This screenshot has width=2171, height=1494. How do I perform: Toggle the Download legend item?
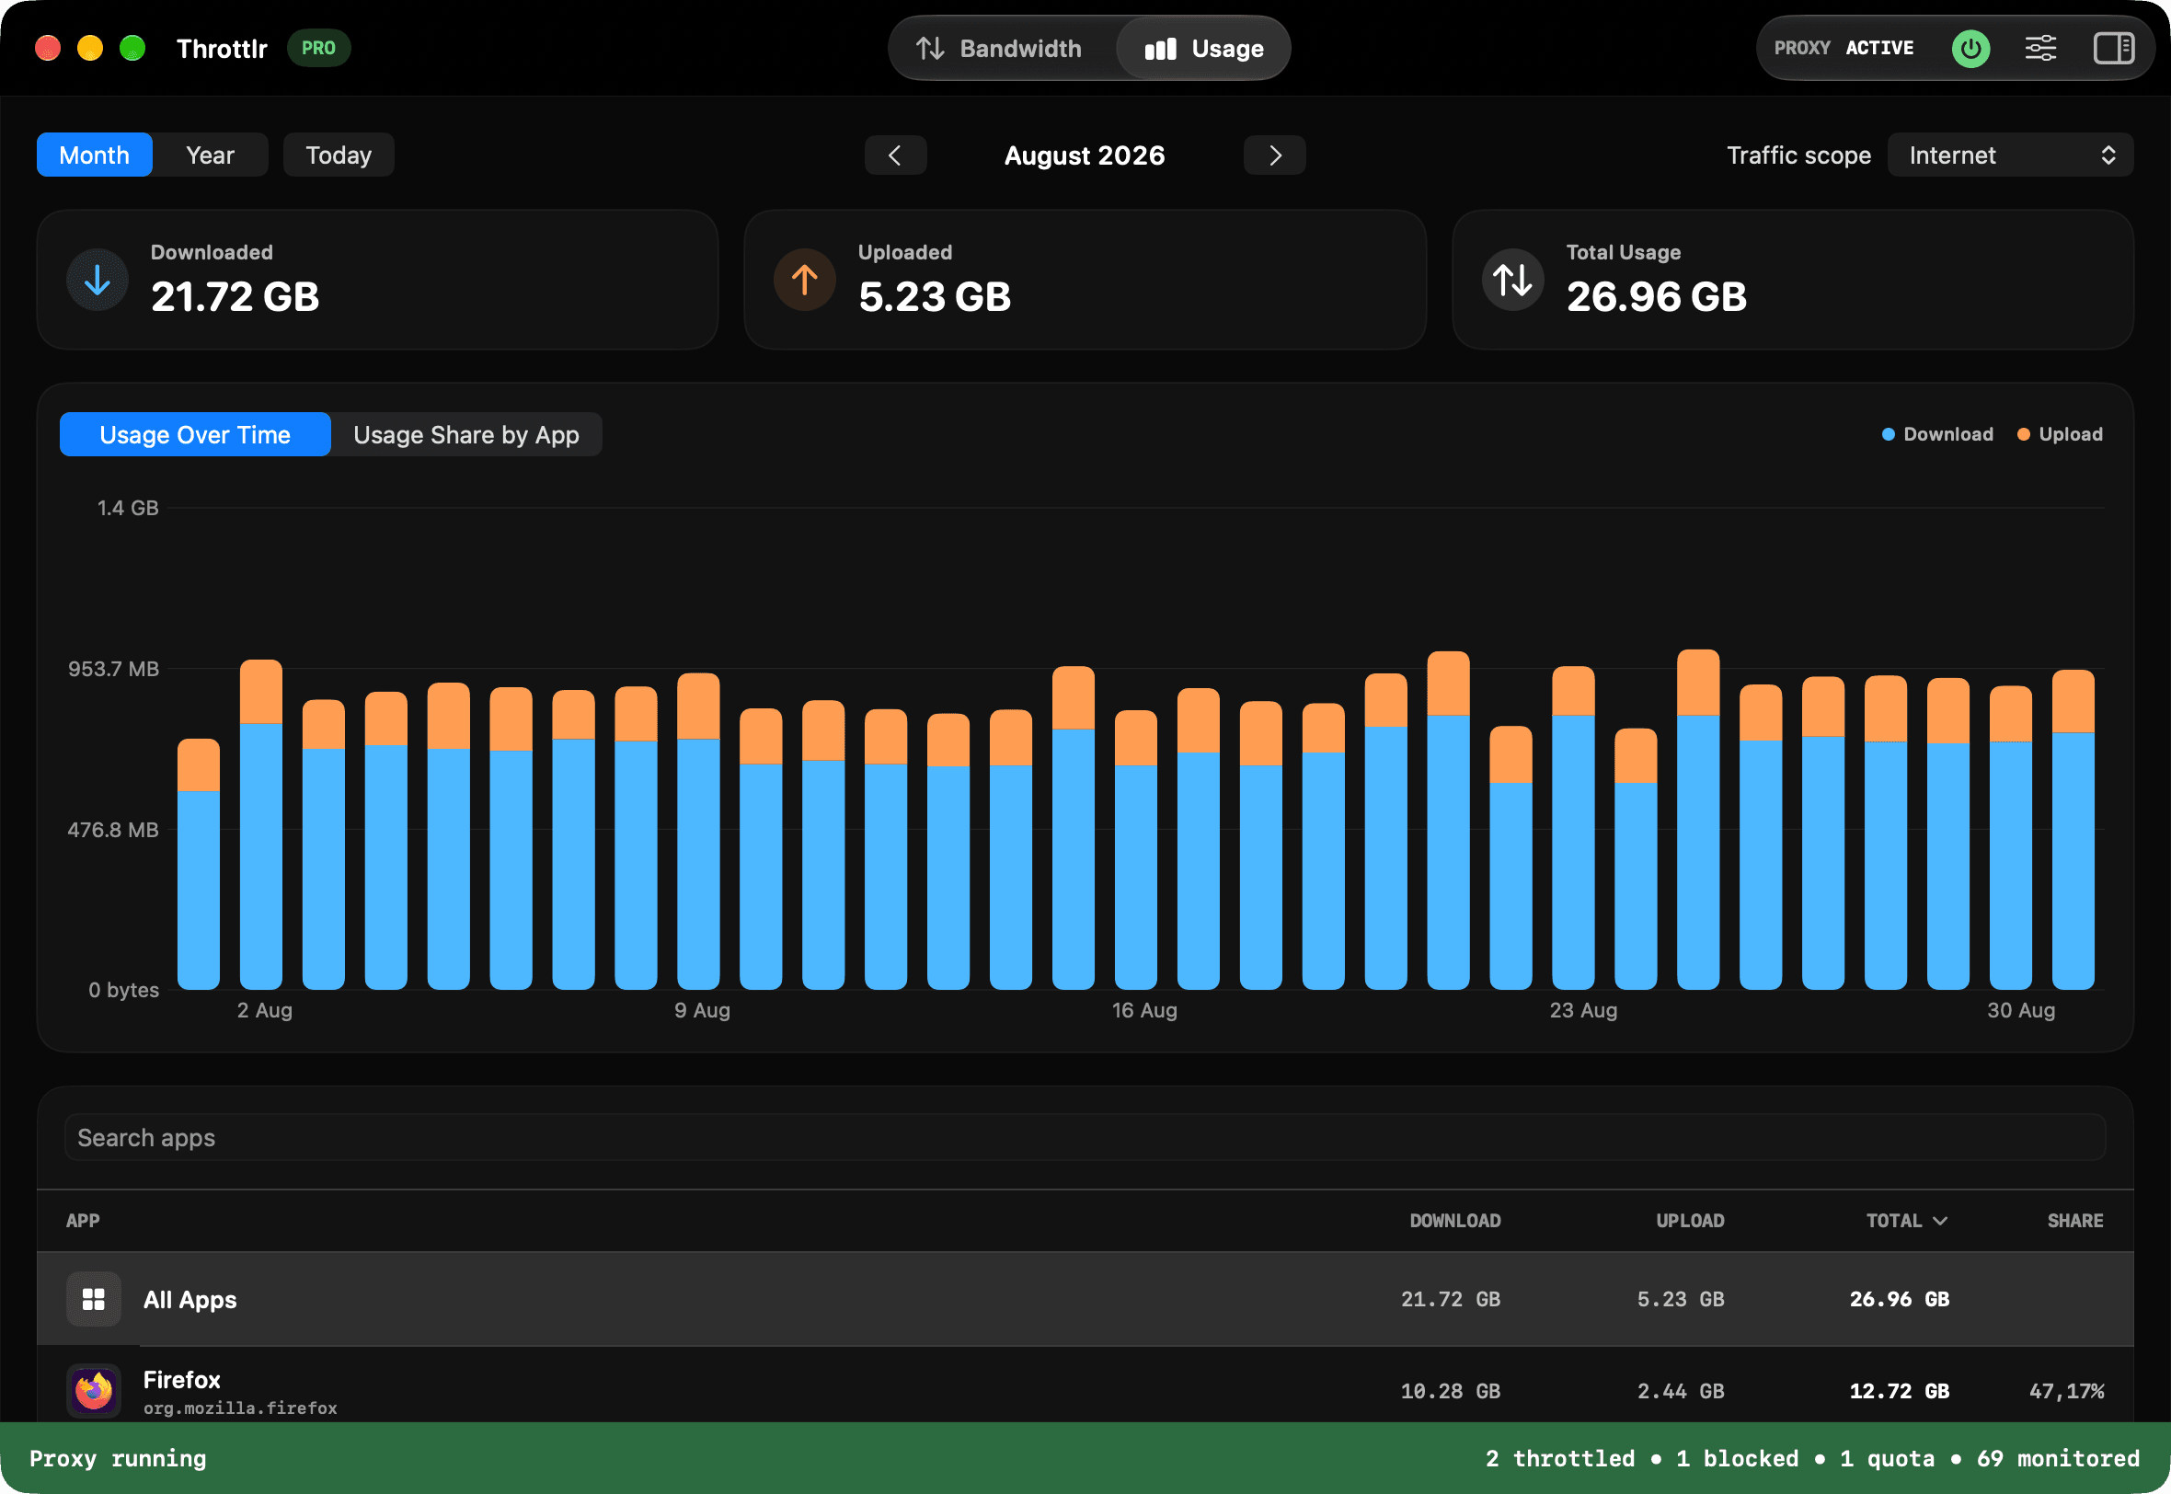[1937, 434]
